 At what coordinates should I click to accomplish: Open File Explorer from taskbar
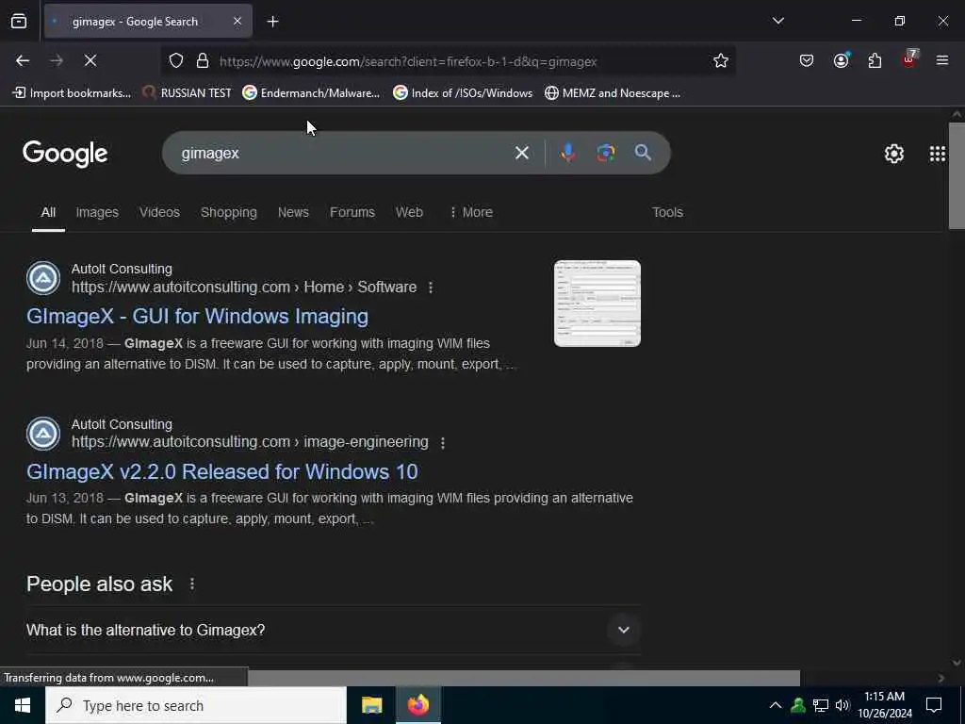click(371, 705)
